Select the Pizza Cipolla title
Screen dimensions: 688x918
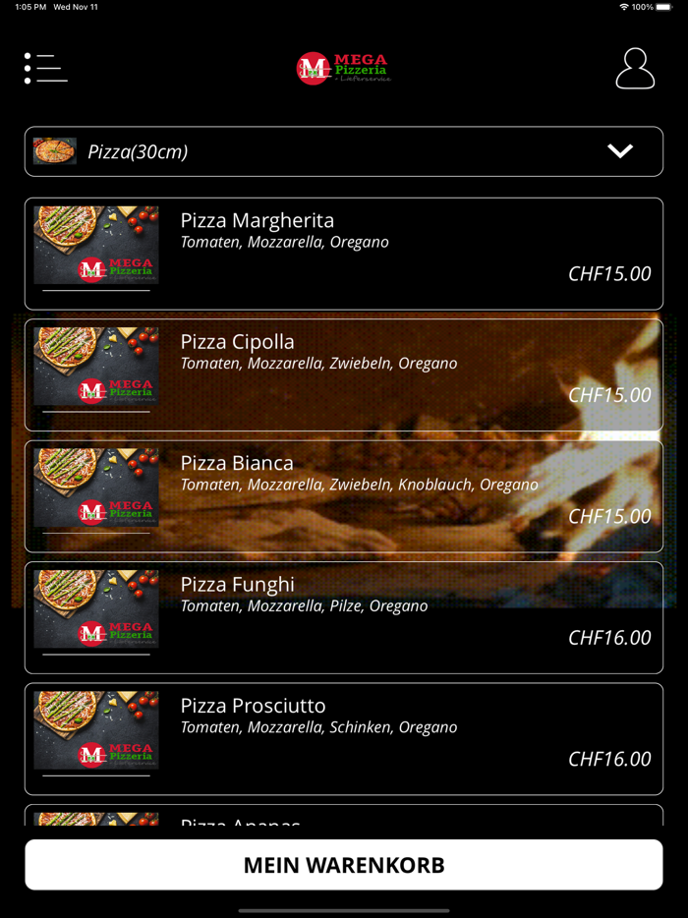[237, 341]
